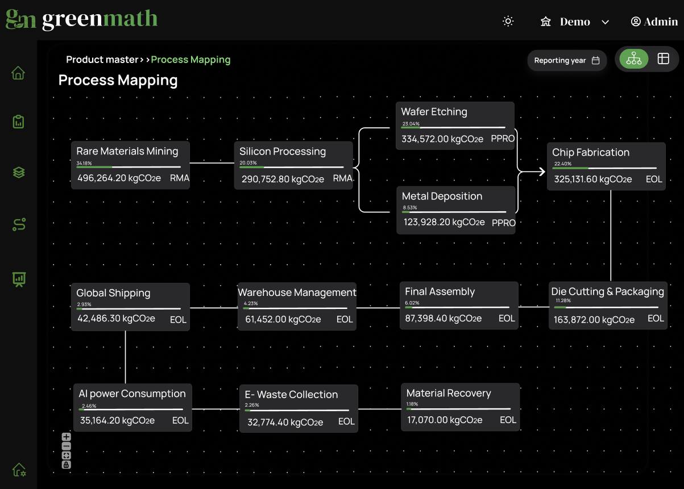The height and width of the screenshot is (489, 684).
Task: Open the Home page from the sidebar
Action: (18, 73)
